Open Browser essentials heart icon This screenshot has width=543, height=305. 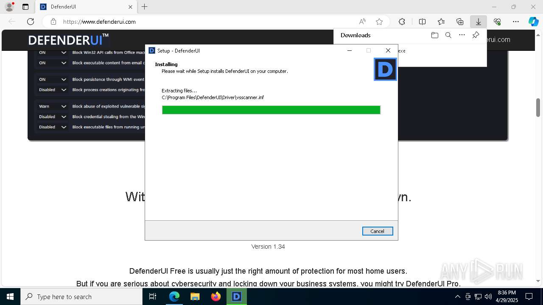point(497,22)
